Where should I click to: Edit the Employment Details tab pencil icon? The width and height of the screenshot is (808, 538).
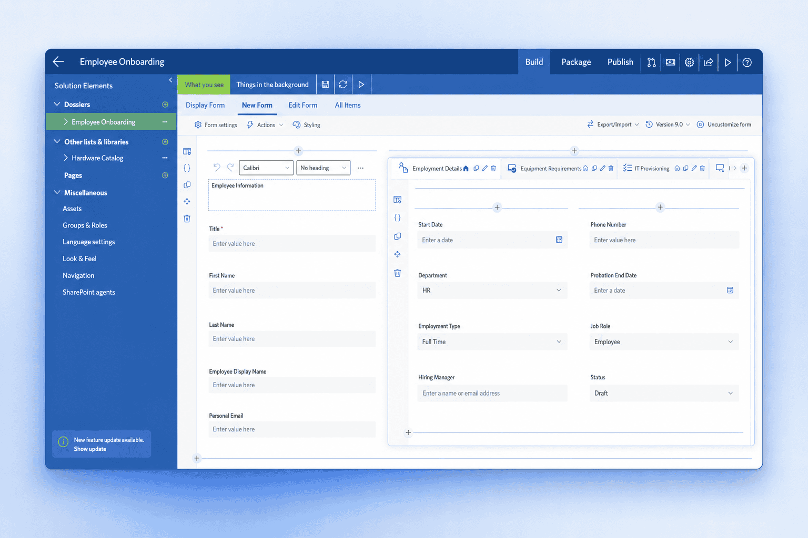point(484,168)
